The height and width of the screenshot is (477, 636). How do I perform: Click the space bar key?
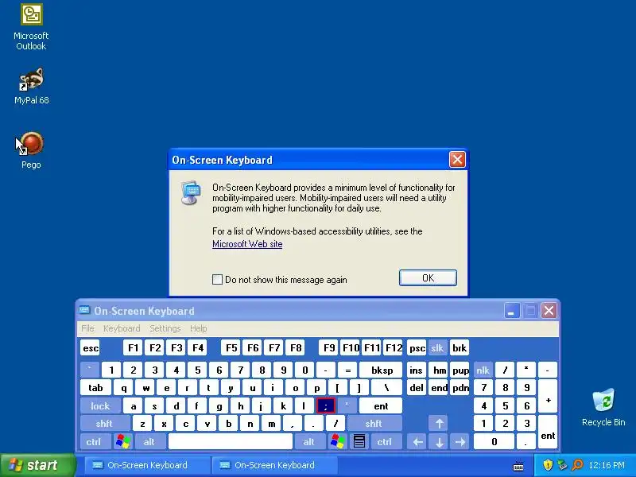231,441
